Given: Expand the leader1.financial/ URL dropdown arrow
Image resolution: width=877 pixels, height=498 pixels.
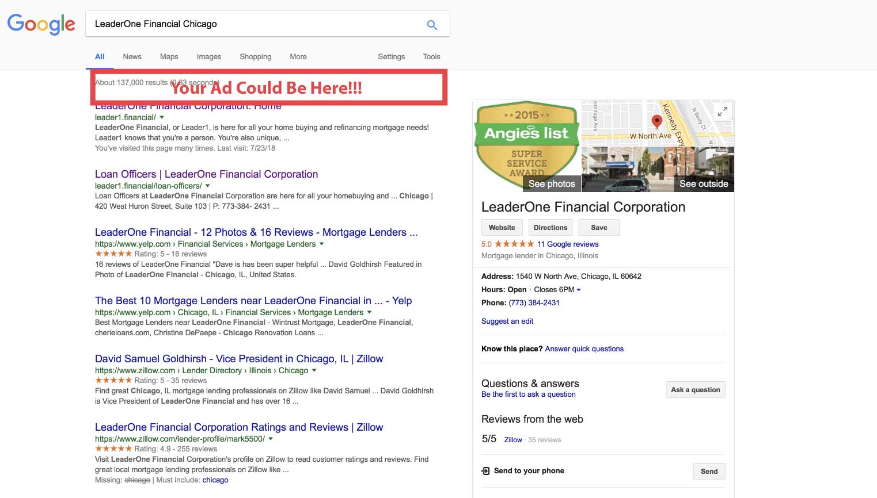Looking at the screenshot, I should click(x=162, y=117).
